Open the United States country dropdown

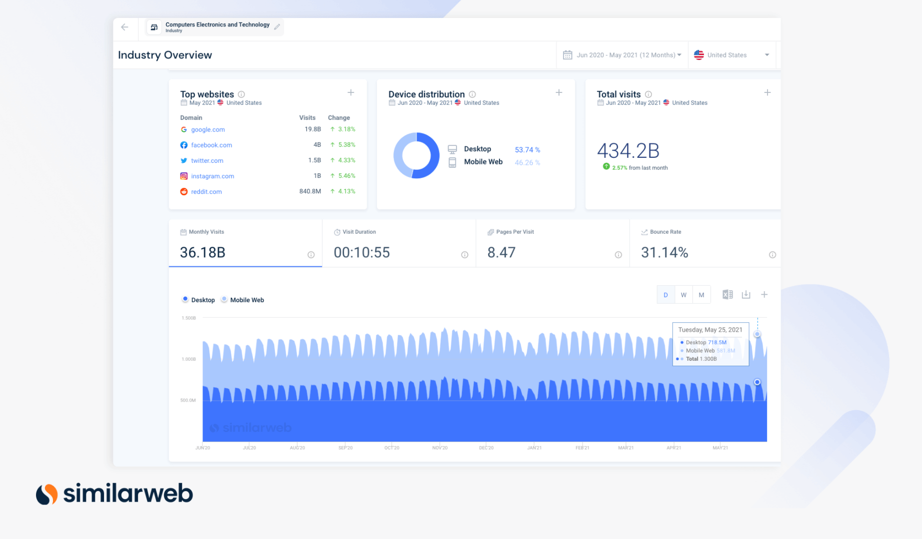click(731, 55)
